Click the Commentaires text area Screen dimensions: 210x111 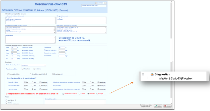30,40
